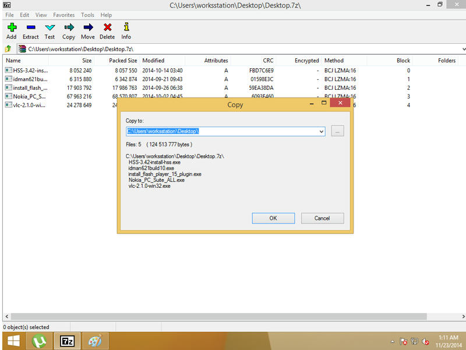Show hidden tray icons arrow
The width and height of the screenshot is (466, 350).
coord(393,342)
